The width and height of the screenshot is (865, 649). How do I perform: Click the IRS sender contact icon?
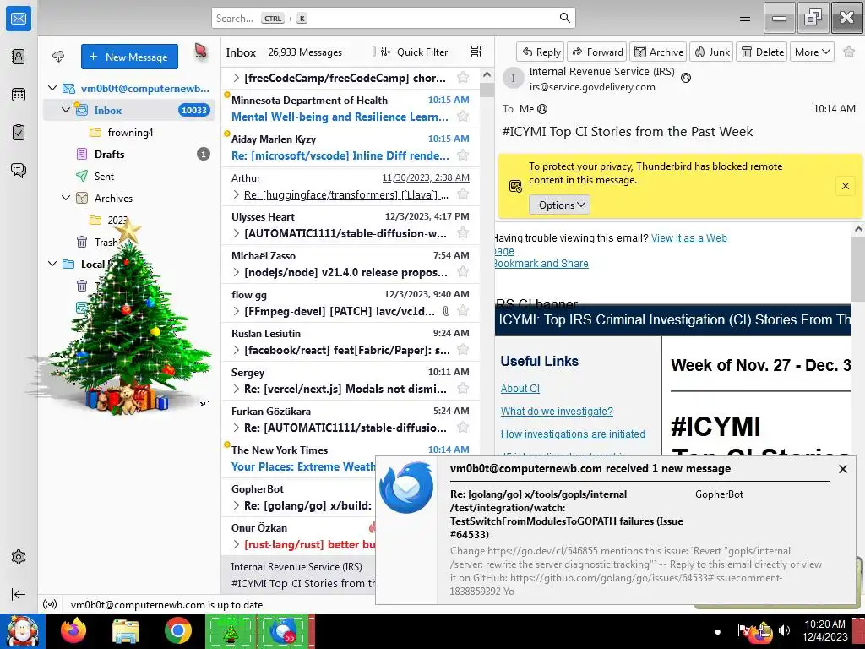click(686, 78)
